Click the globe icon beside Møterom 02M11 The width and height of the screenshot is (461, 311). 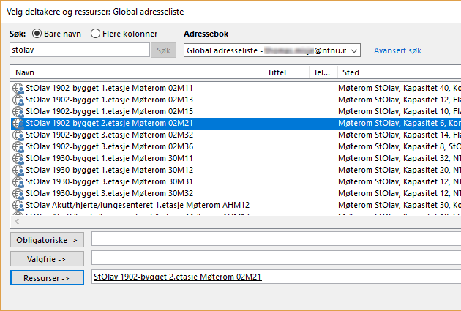[x=18, y=88]
